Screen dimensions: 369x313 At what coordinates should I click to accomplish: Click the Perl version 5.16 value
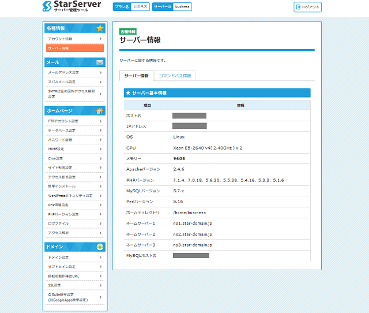(178, 202)
